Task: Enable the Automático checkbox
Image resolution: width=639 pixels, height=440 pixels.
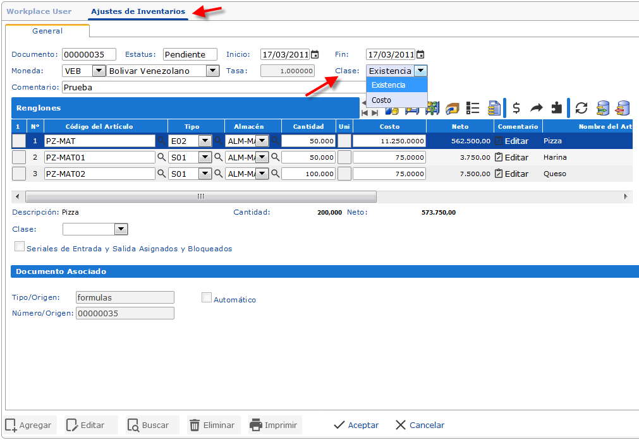Action: (x=206, y=297)
